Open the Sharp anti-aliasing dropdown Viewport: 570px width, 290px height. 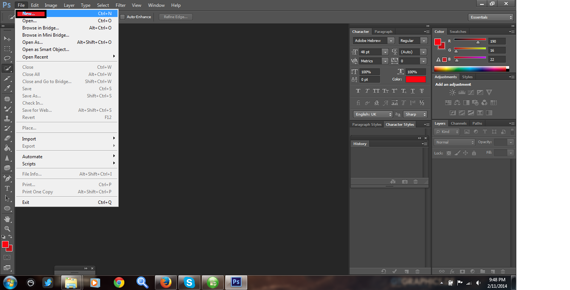tap(415, 114)
